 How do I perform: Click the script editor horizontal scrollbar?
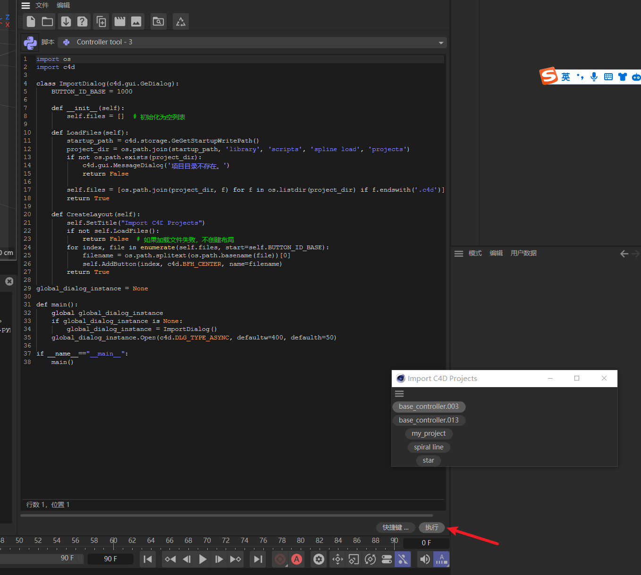(227, 516)
